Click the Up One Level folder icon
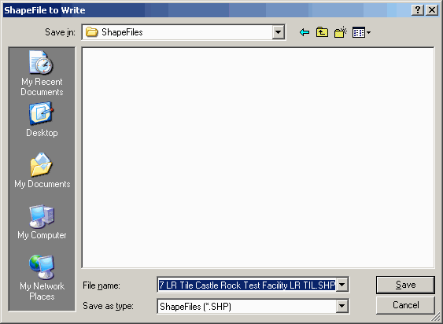443x324 pixels. coord(322,32)
